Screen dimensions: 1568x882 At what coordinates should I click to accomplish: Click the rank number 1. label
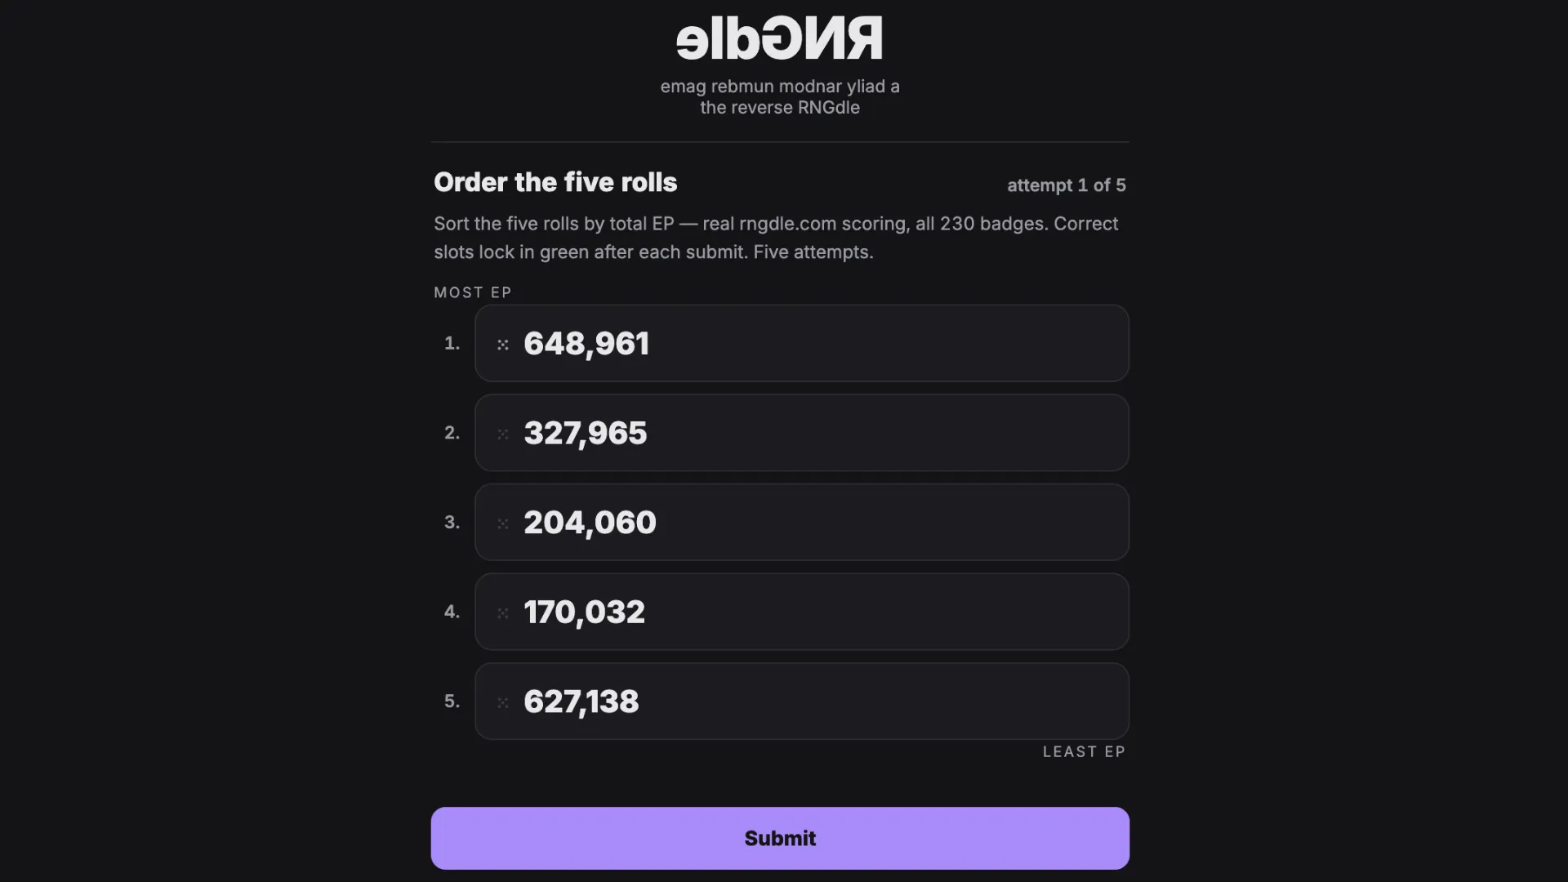click(452, 343)
